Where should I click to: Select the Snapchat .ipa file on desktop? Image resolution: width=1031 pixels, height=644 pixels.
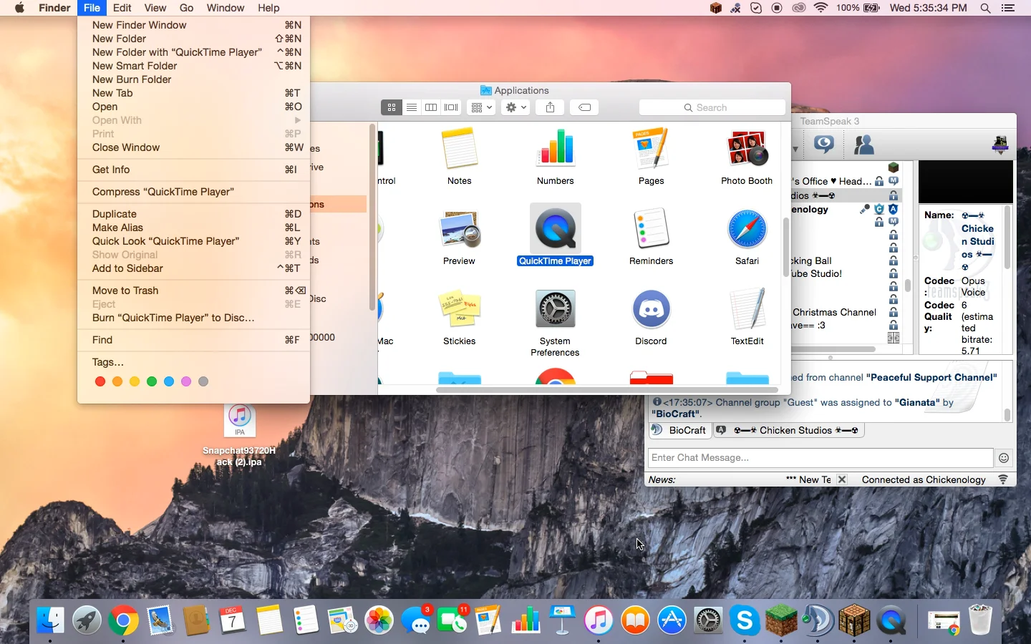click(x=240, y=436)
